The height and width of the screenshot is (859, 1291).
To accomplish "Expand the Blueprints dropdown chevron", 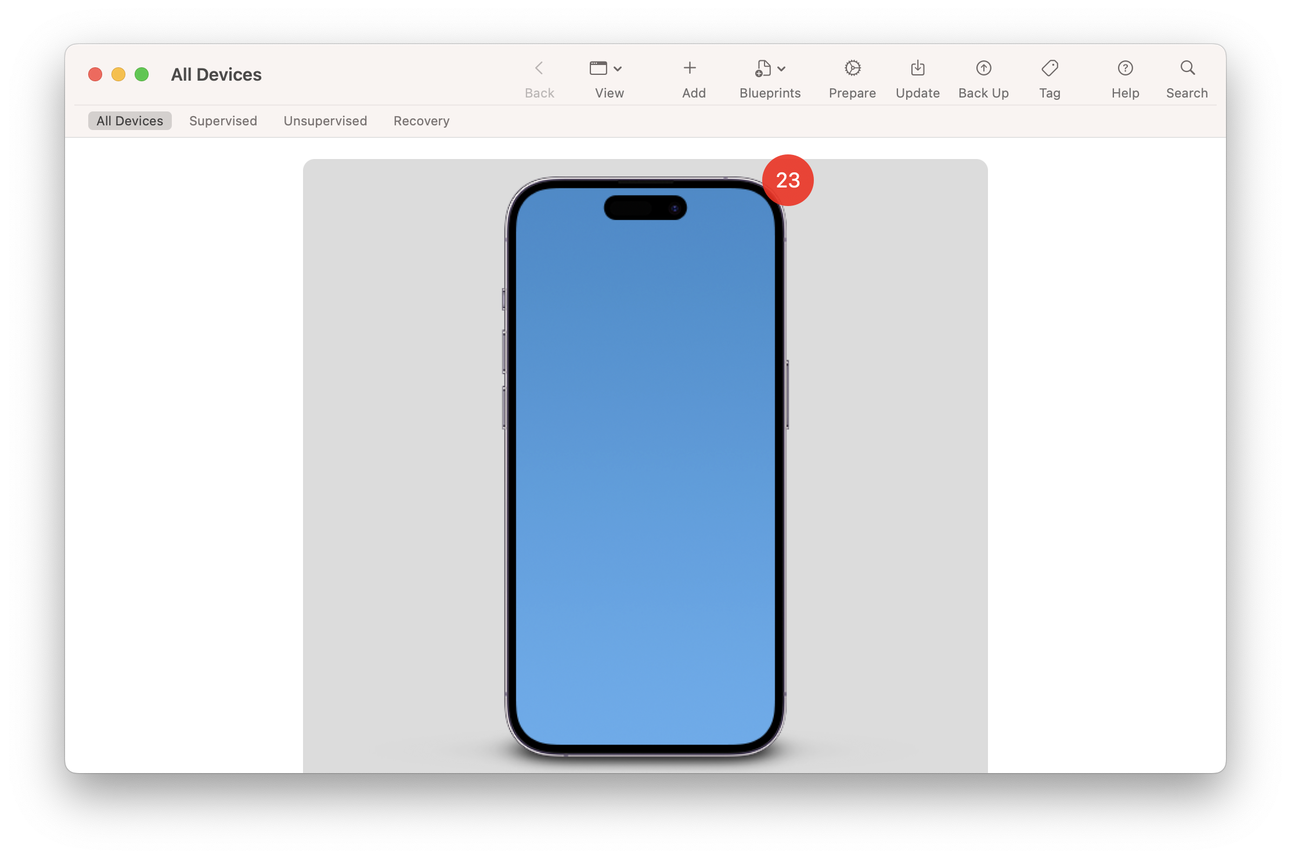I will coord(781,69).
